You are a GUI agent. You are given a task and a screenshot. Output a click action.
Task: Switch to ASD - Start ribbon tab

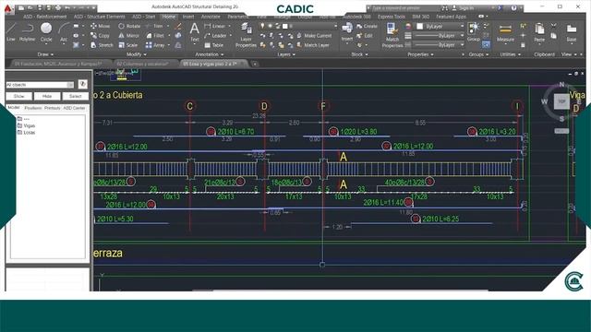click(x=144, y=17)
